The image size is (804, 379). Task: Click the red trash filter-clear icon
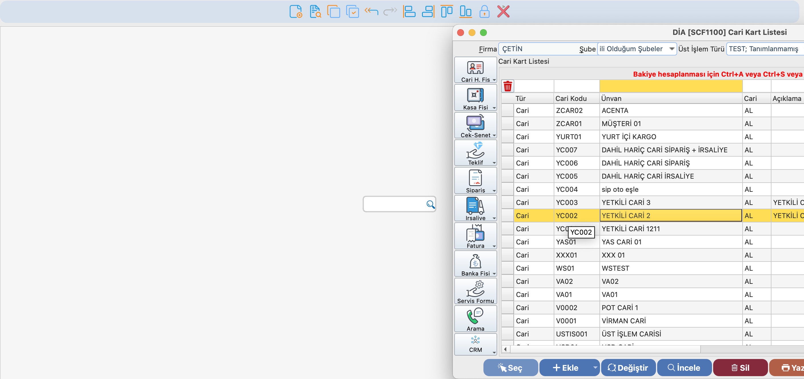[507, 87]
